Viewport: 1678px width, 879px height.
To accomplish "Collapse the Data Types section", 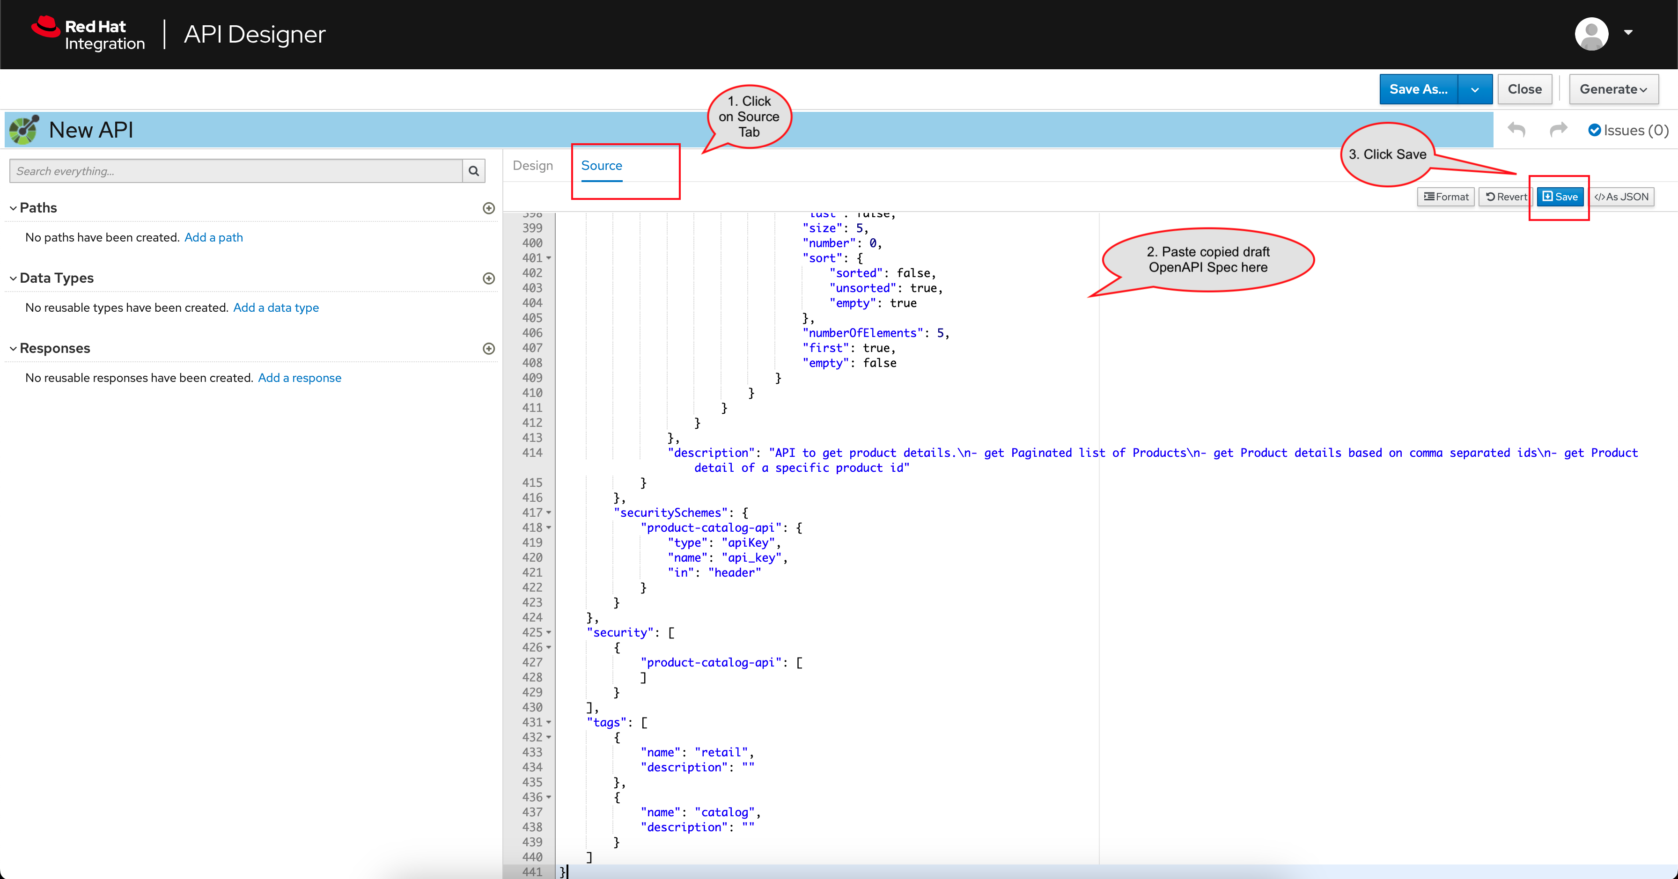I will pyautogui.click(x=52, y=278).
